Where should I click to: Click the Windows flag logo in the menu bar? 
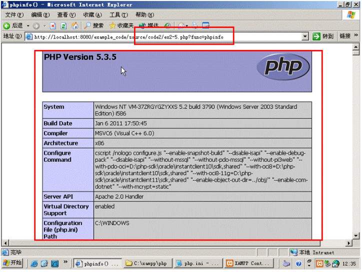pos(351,15)
